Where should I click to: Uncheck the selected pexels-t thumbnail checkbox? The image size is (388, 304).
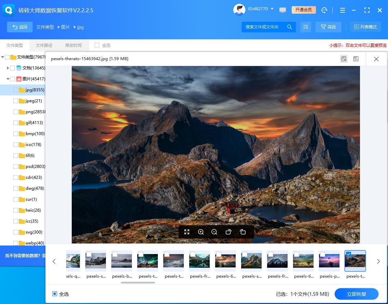[349, 254]
